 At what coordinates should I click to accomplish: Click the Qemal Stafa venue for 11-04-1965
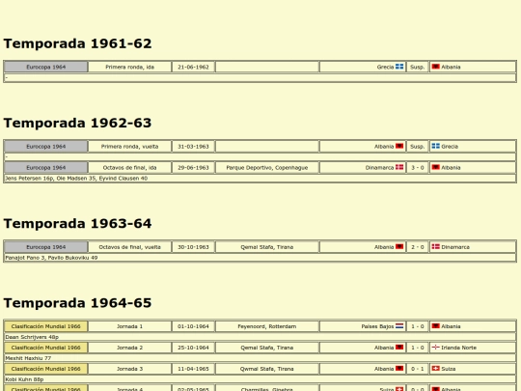(x=267, y=369)
